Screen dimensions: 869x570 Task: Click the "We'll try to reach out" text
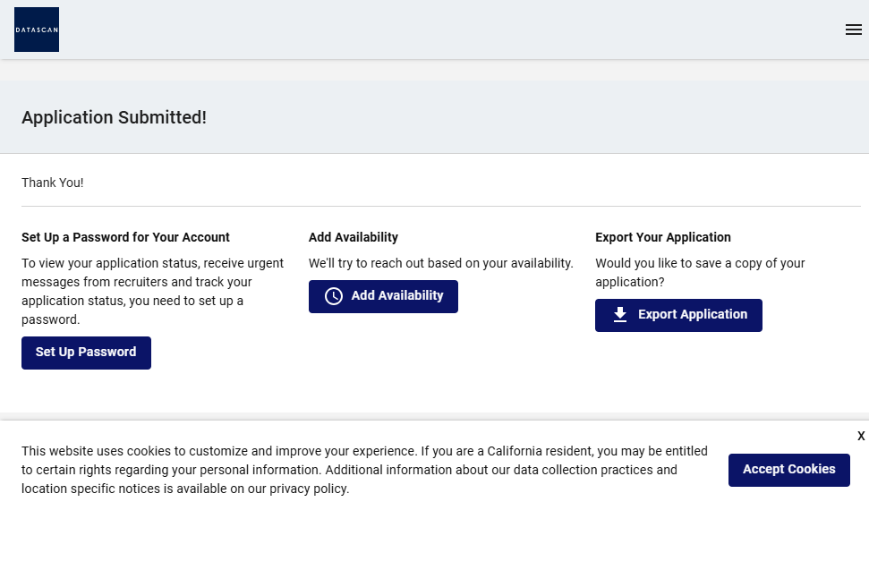point(440,263)
